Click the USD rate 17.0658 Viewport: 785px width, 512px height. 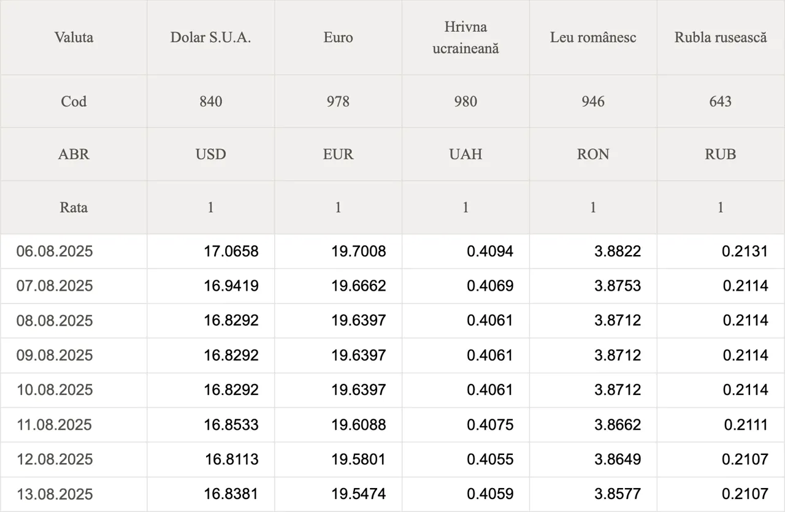pyautogui.click(x=231, y=251)
